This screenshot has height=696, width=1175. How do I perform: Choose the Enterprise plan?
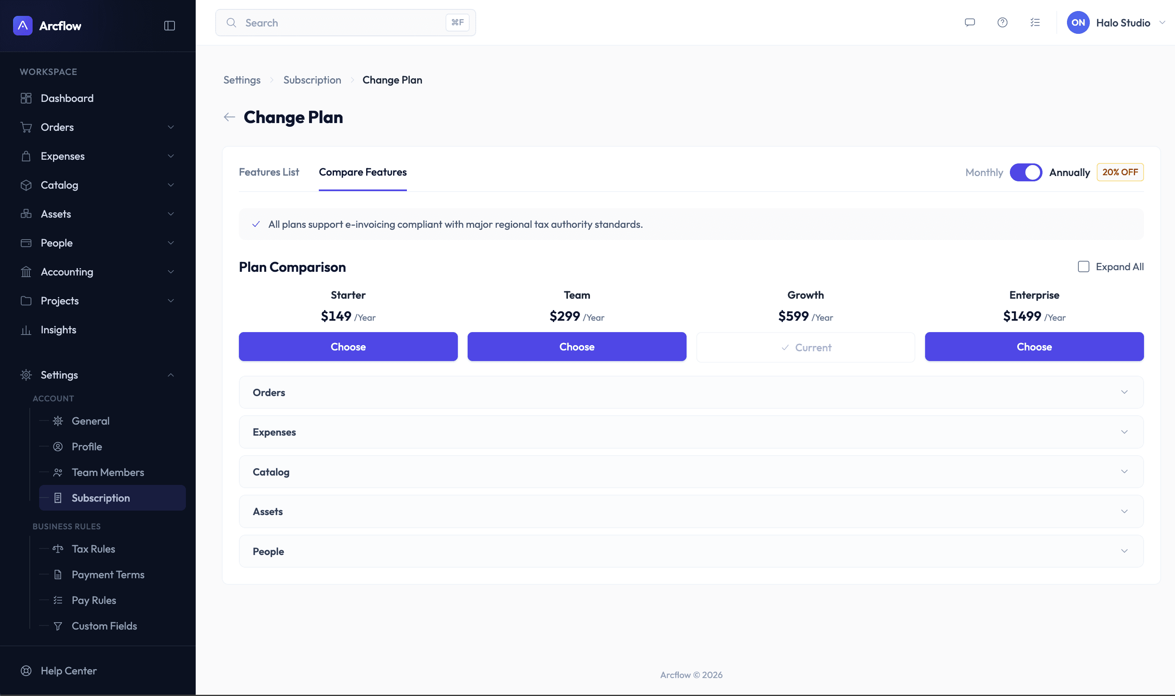1034,347
